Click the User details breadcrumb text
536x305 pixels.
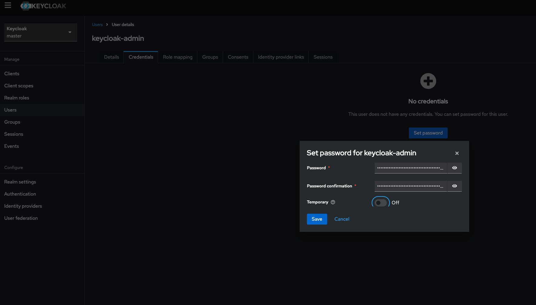(123, 24)
